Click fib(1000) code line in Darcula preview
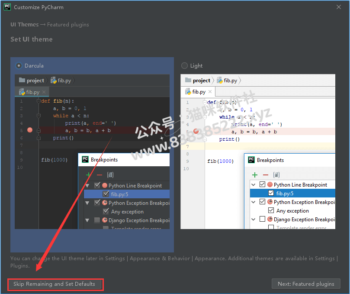350x294 pixels. pyautogui.click(x=54, y=160)
